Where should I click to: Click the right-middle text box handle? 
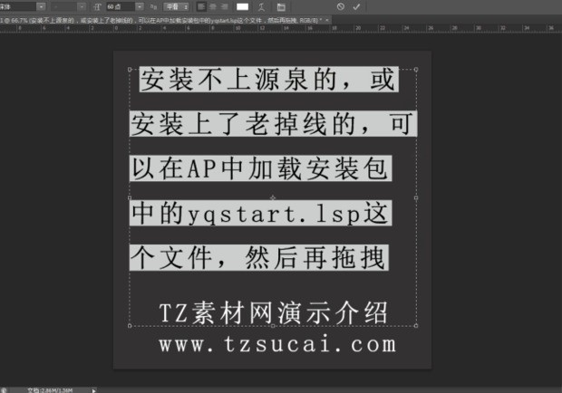point(416,197)
